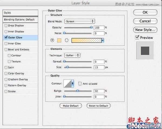Viewport: 162px width, 129px height.
Task: Enable the Stroke checkbox
Action: coord(6,91)
